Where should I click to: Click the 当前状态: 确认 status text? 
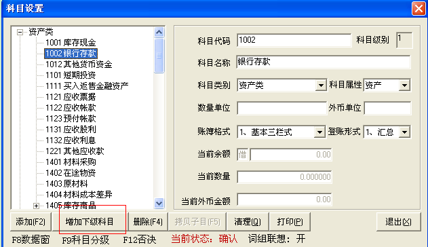[x=204, y=239]
